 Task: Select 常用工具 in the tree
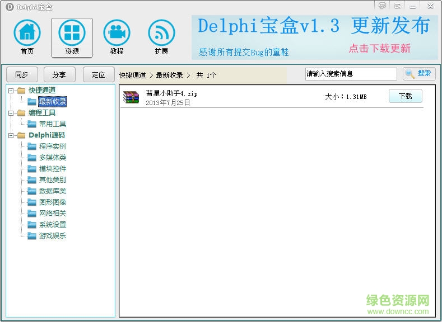pyautogui.click(x=52, y=124)
